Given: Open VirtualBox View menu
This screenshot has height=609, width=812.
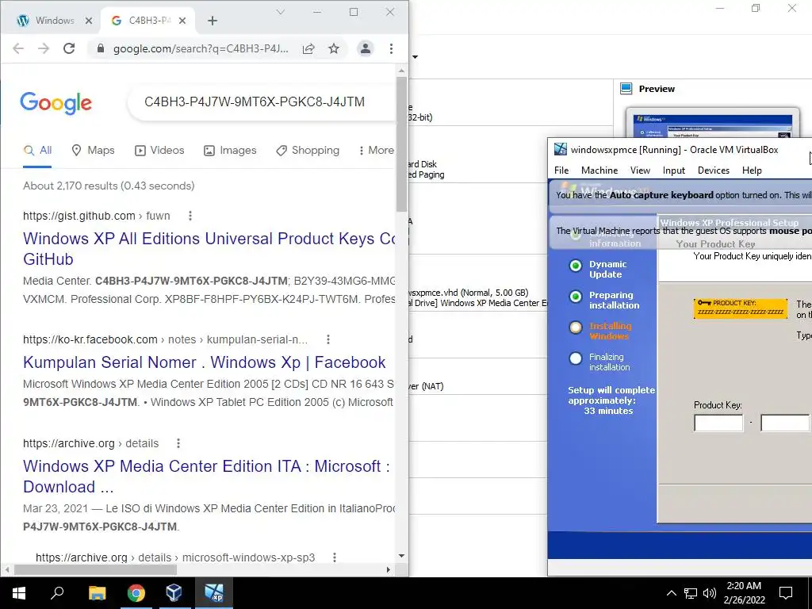Looking at the screenshot, I should (640, 170).
